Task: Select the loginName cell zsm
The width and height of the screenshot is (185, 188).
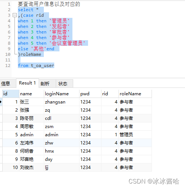Action: click(62, 127)
